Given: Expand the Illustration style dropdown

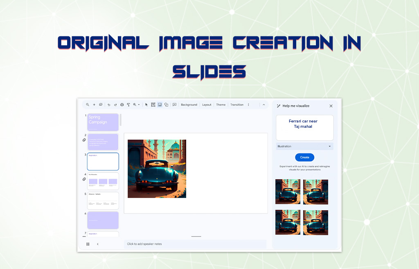Looking at the screenshot, I should pyautogui.click(x=304, y=146).
